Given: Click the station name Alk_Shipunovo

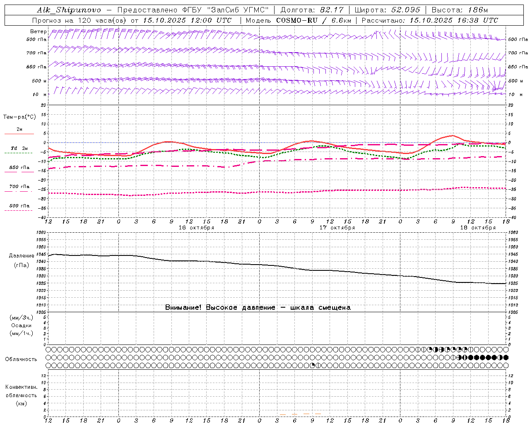Looking at the screenshot, I should pos(69,10).
